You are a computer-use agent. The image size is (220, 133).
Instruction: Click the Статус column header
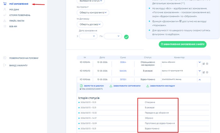pyautogui.click(x=148, y=57)
